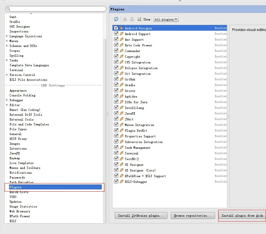This screenshot has width=266, height=234.
Task: Click the plug icon beside Ant Support
Action: click(x=122, y=40)
